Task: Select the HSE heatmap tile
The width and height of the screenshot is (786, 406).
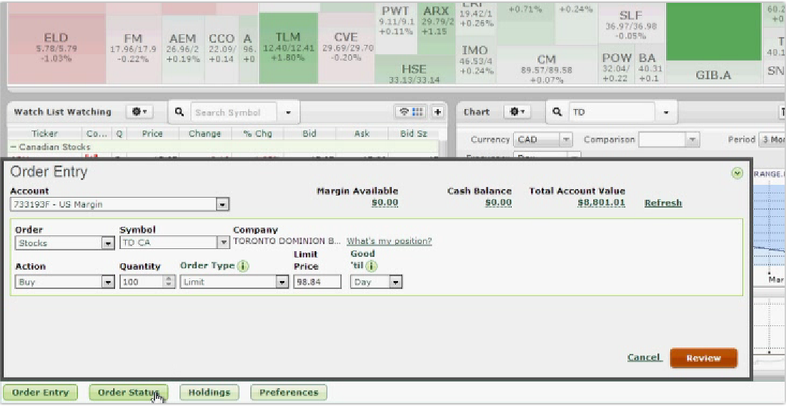Action: tap(414, 70)
